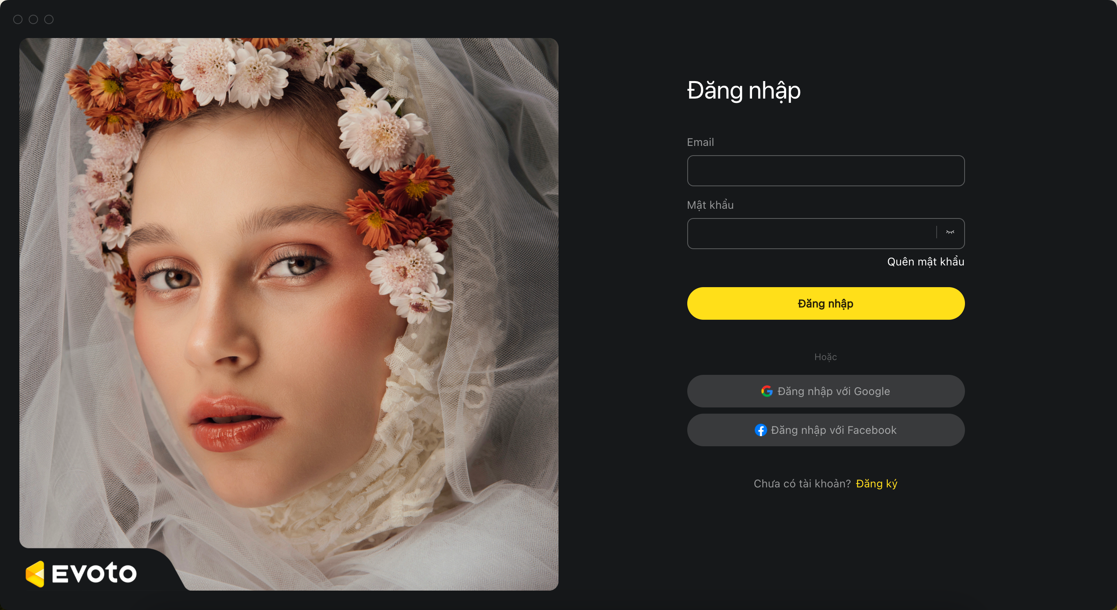Choose "Đăng nhập với Google" button
1117x610 pixels.
pyautogui.click(x=826, y=391)
